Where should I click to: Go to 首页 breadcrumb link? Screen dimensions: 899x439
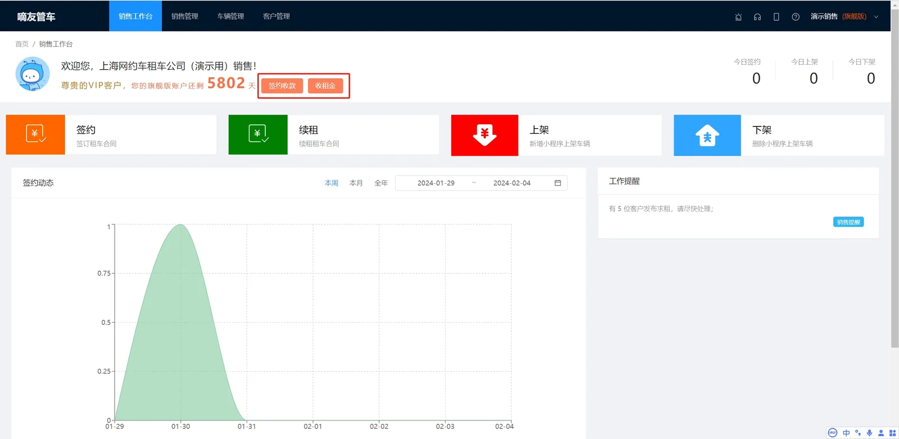click(22, 44)
